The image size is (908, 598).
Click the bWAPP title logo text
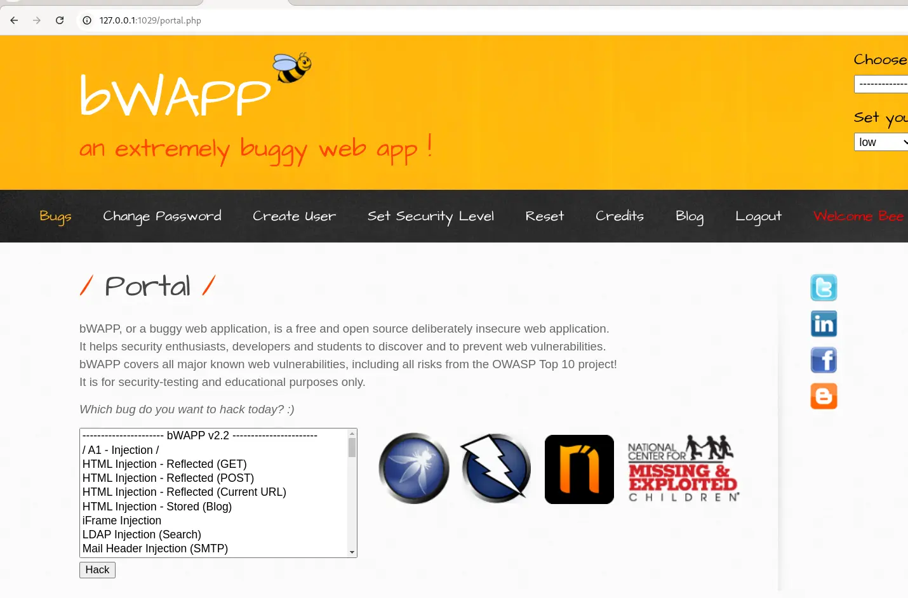175,95
